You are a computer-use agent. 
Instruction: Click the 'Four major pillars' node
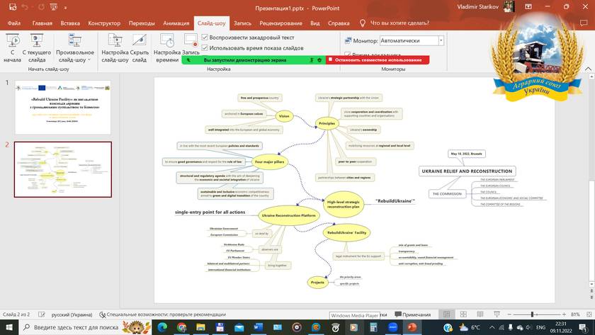point(269,161)
